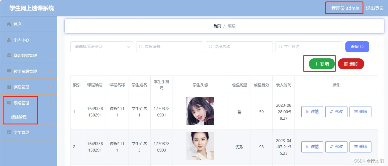Click the 查询 search button

pos(357,47)
